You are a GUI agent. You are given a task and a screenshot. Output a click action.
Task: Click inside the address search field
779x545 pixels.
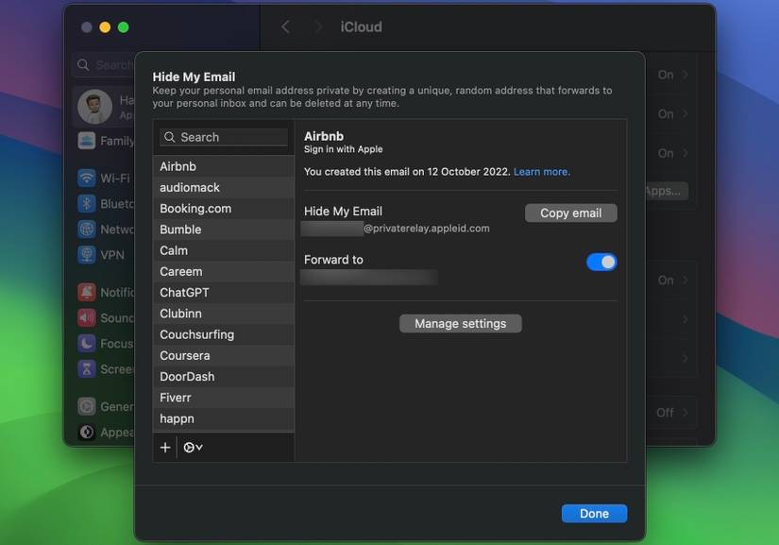(223, 137)
